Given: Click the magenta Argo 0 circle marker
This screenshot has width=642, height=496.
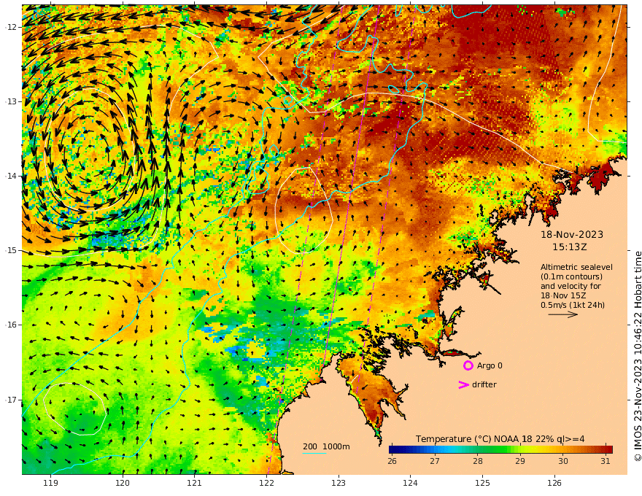Looking at the screenshot, I should pos(468,365).
